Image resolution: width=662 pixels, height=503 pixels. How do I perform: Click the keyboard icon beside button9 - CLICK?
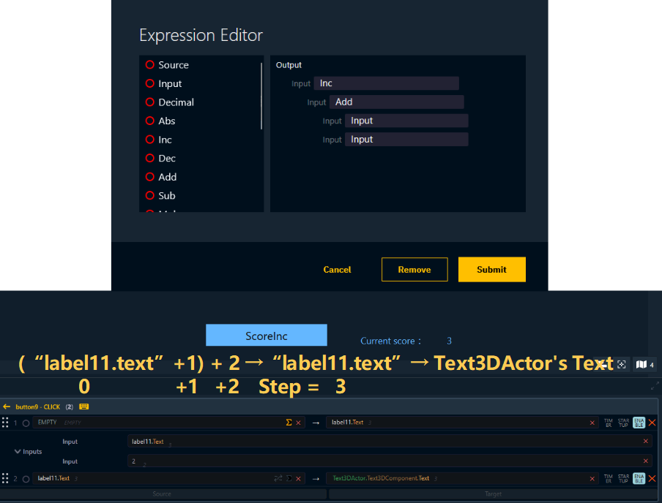84,406
